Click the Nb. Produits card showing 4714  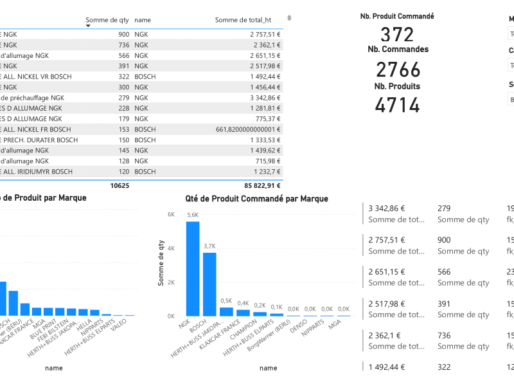(396, 105)
